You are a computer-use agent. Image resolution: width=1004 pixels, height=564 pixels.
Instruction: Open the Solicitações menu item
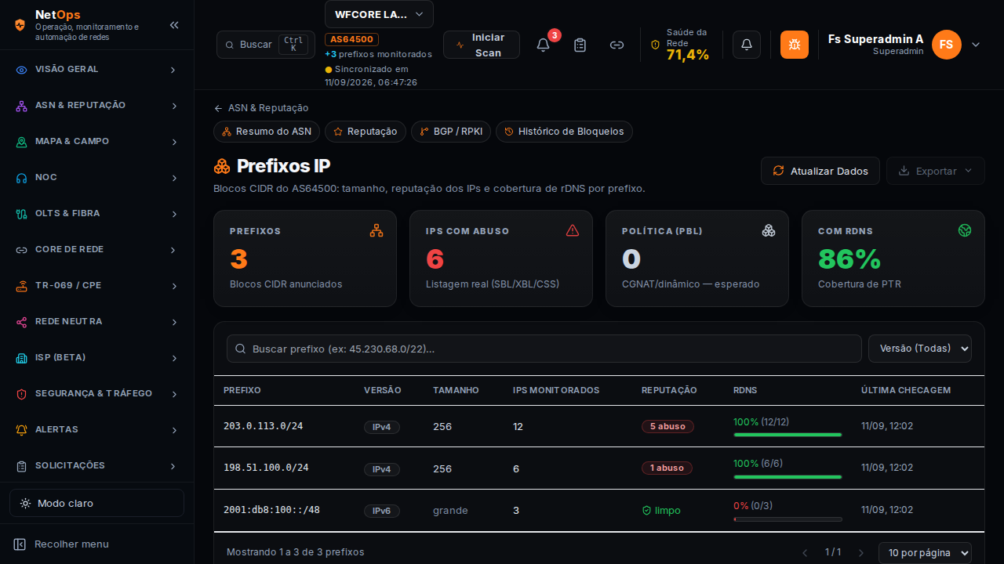96,466
